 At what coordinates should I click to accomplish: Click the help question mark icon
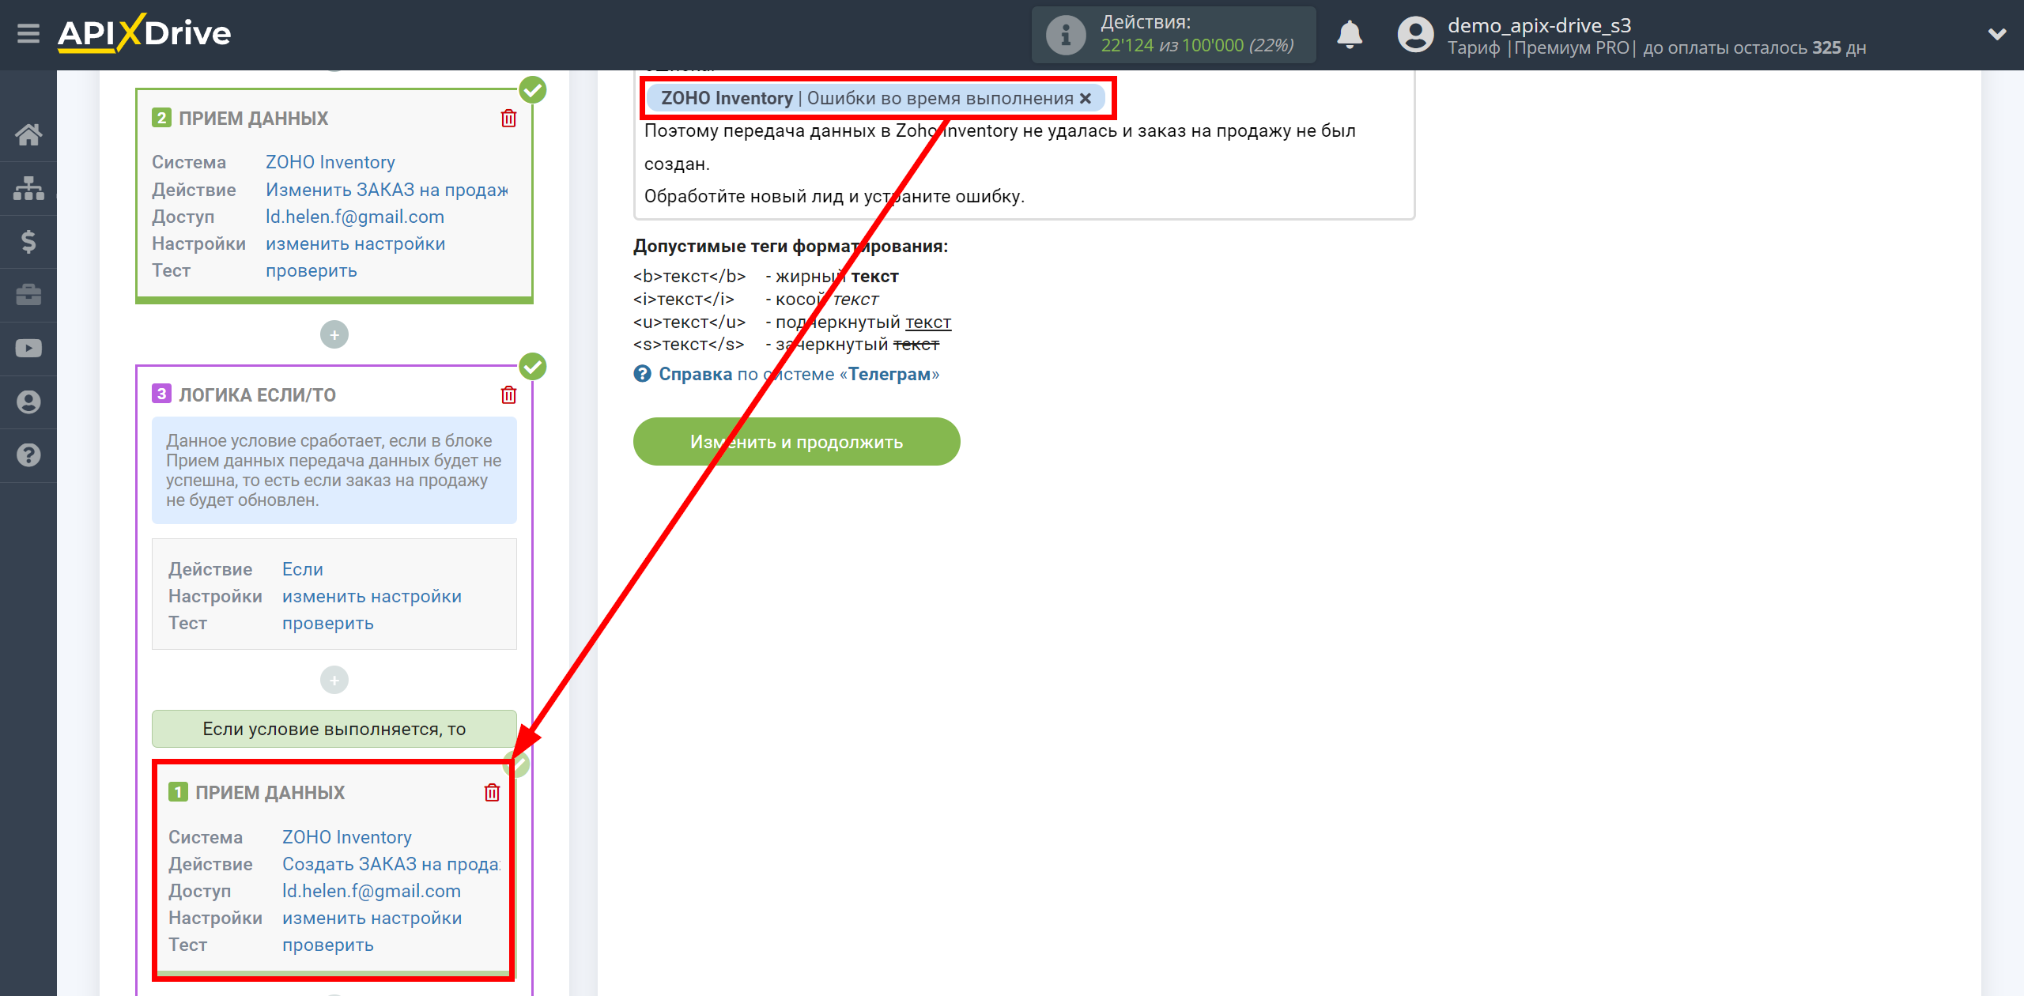coord(643,373)
